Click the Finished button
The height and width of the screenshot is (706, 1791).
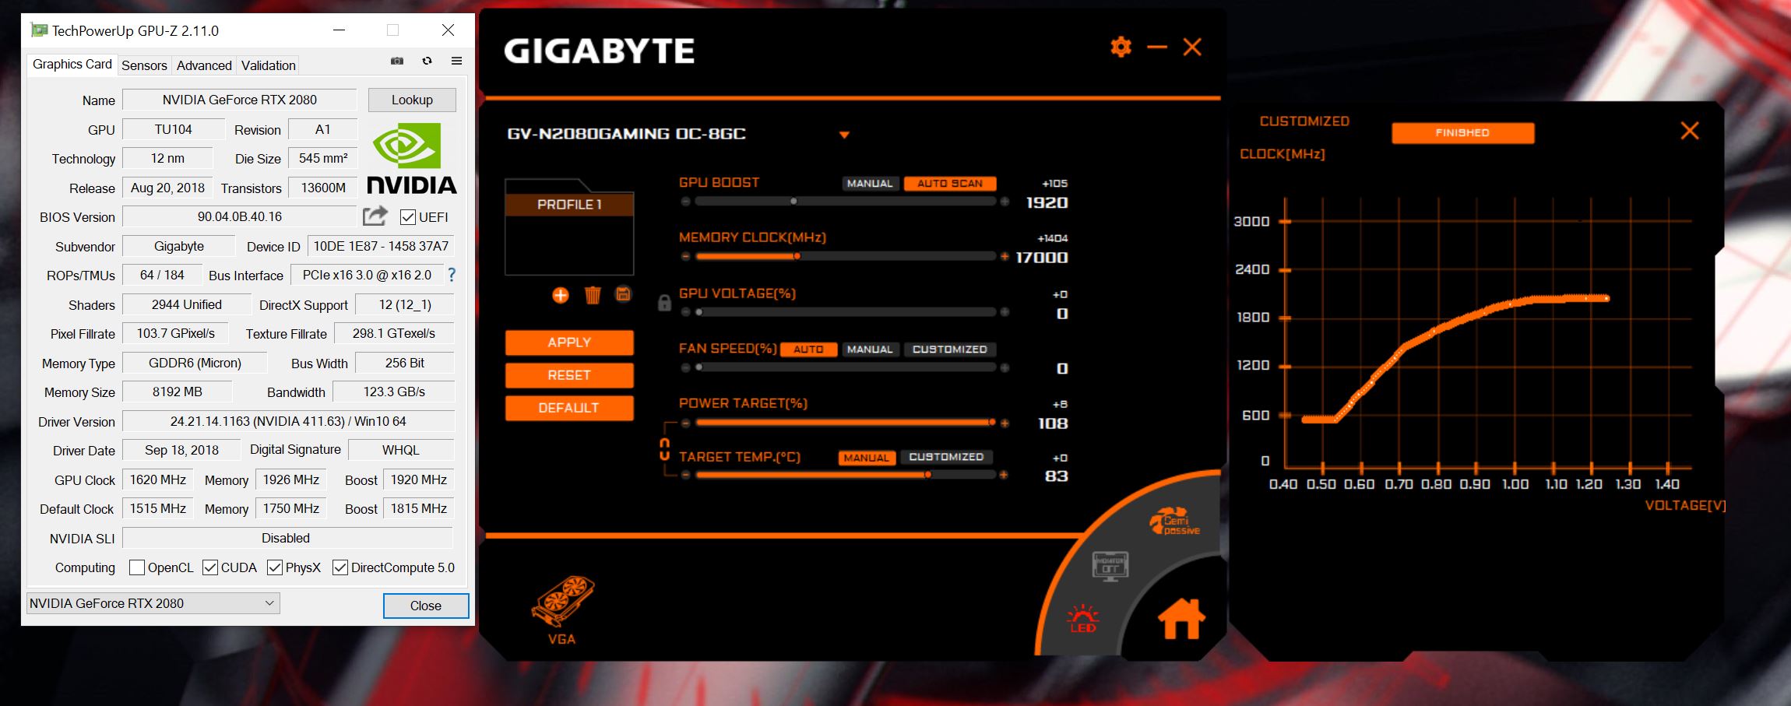(1462, 133)
